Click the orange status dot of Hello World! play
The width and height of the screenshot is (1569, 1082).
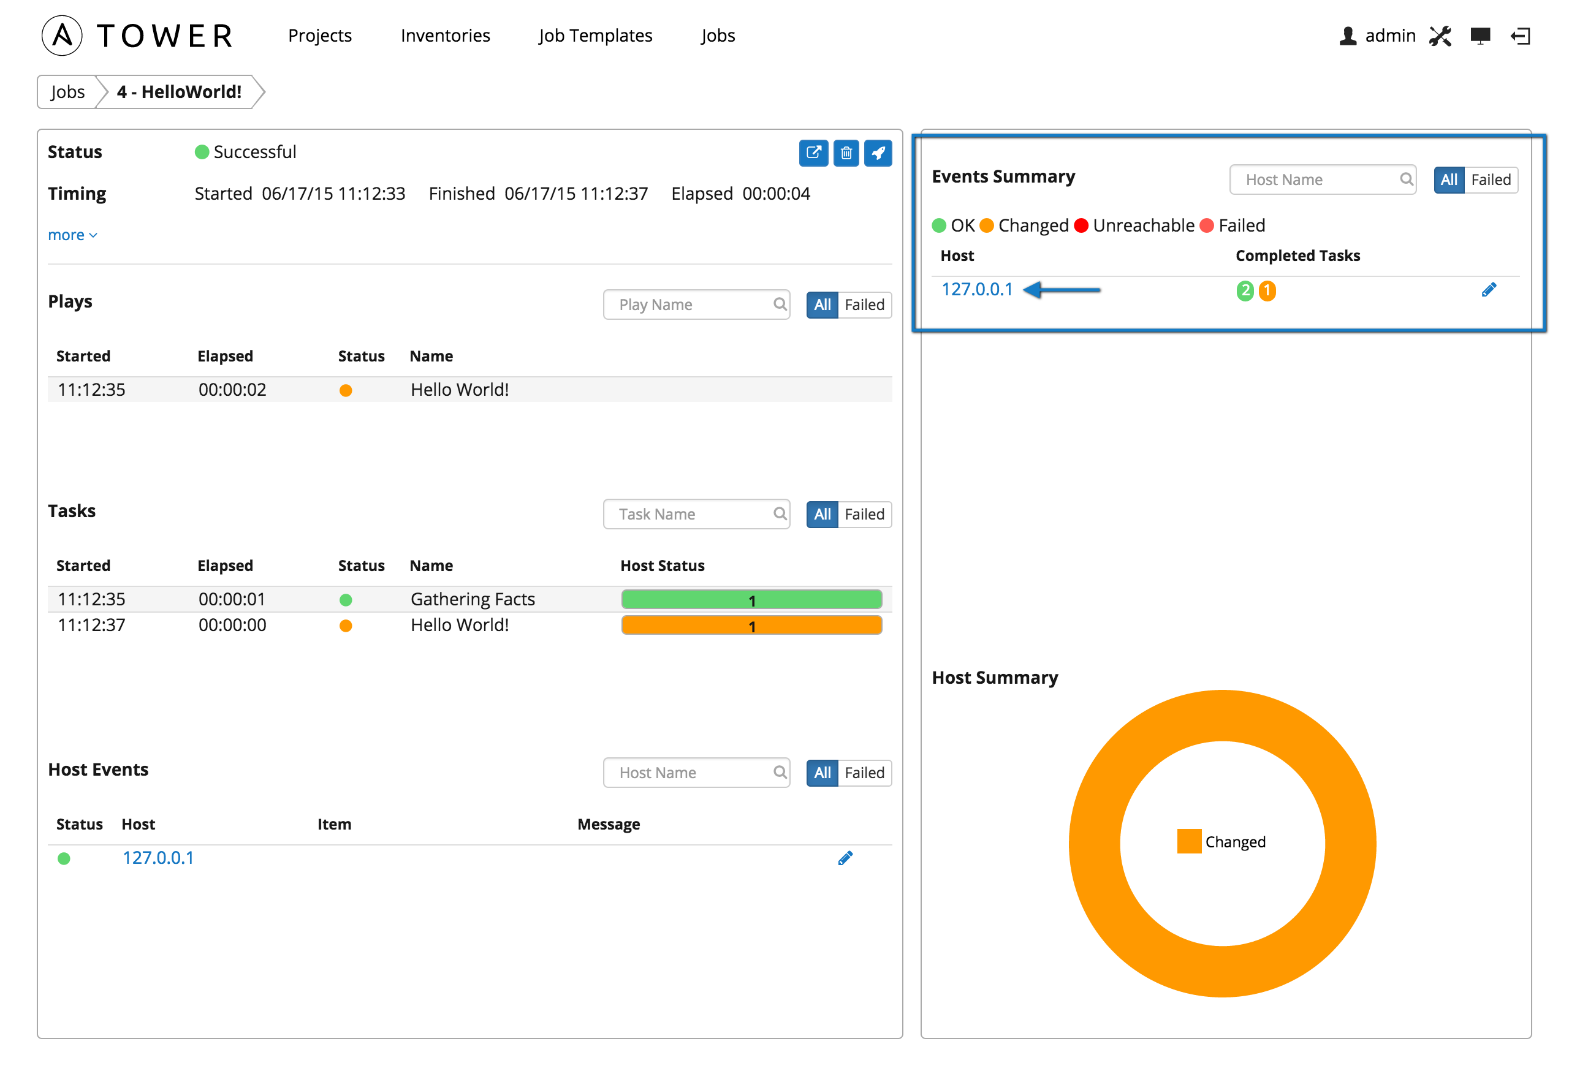(x=345, y=390)
